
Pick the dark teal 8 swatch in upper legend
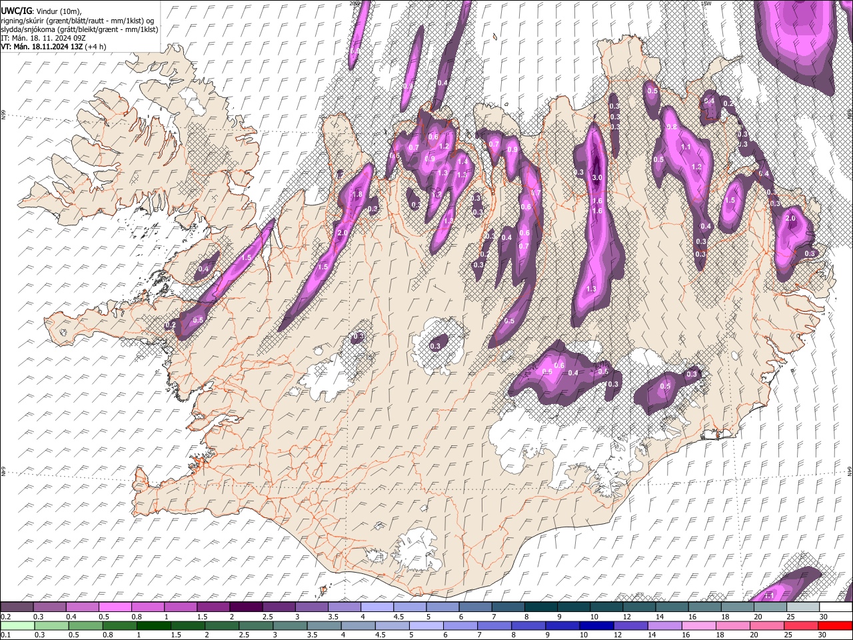(x=541, y=607)
